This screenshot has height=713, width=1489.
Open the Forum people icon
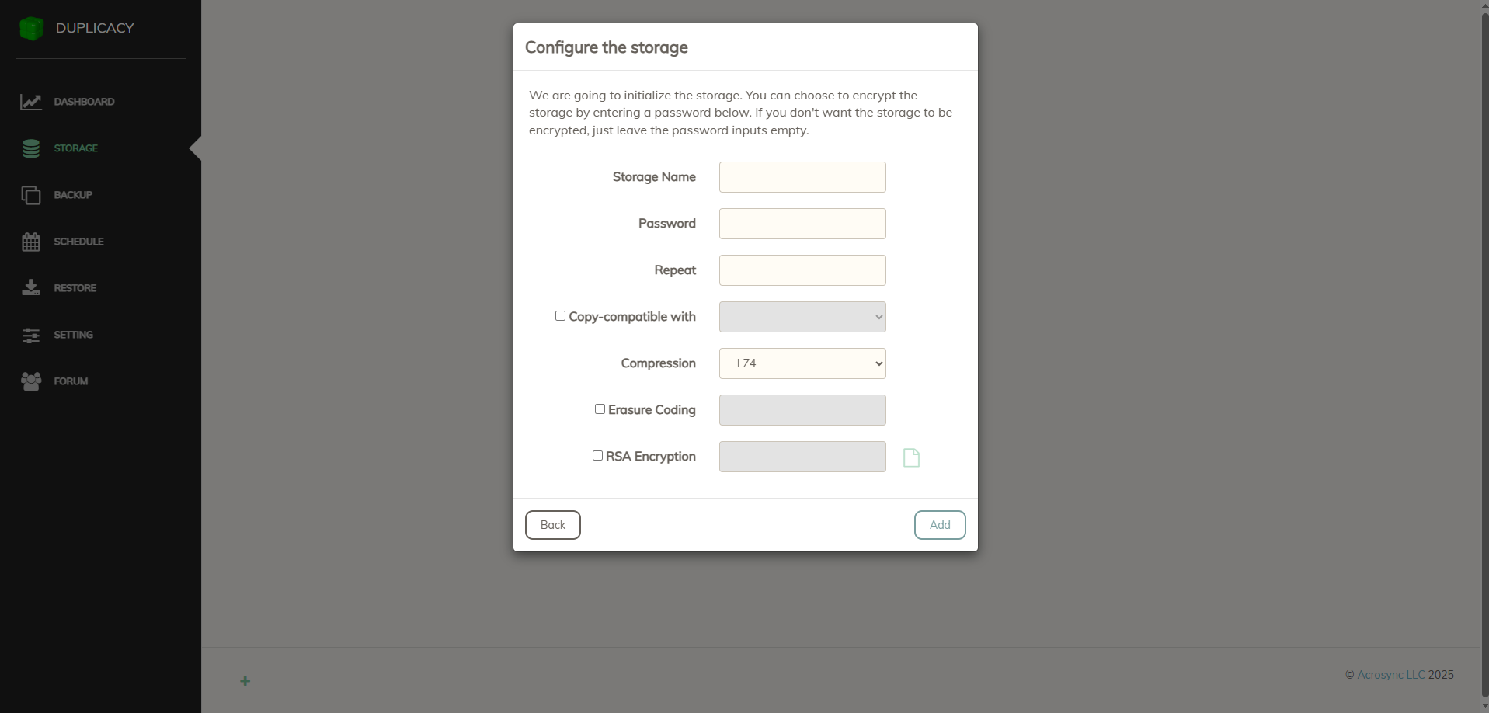[x=31, y=381]
